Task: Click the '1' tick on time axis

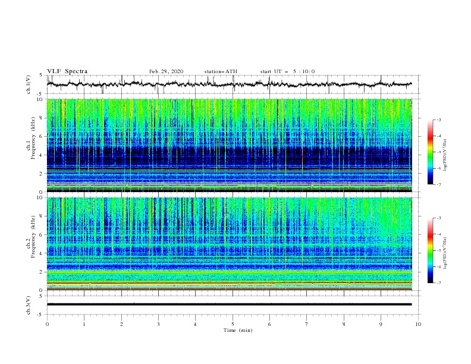Action: tap(84, 324)
